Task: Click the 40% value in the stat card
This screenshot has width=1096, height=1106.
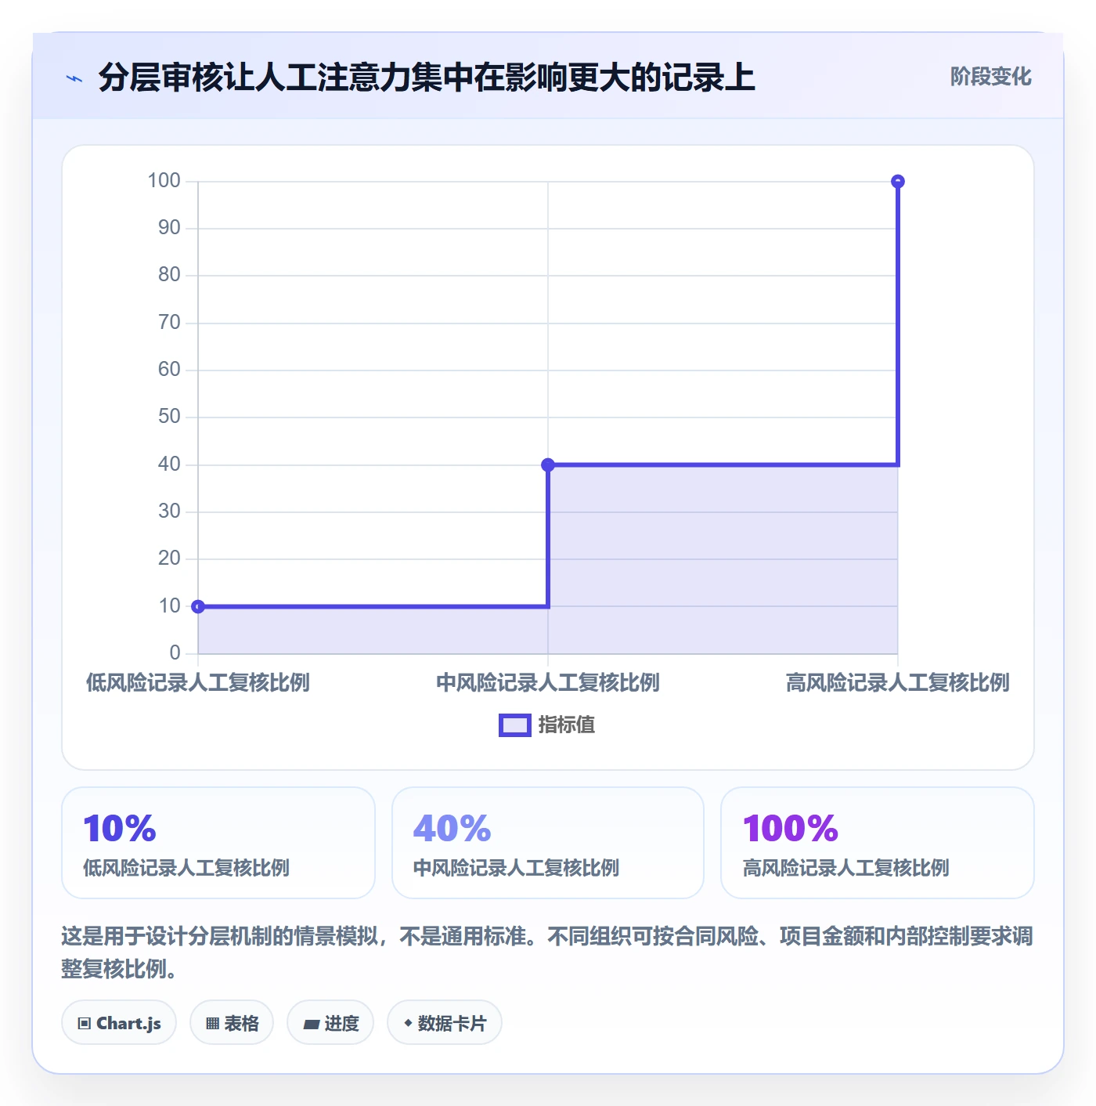Action: 452,828
